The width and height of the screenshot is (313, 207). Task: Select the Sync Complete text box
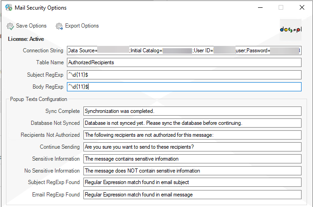click(192, 111)
